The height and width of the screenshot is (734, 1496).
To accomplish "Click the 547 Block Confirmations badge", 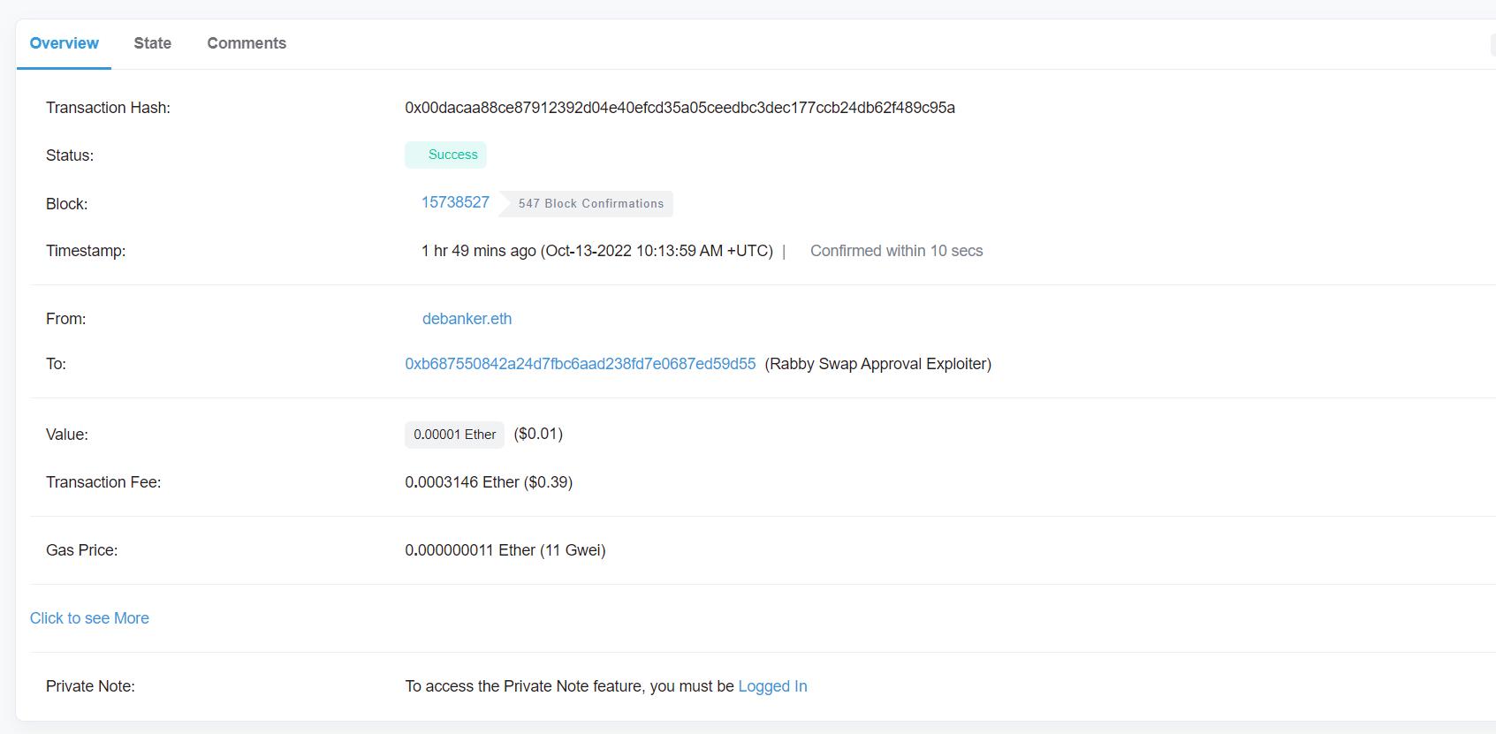I will (x=590, y=204).
